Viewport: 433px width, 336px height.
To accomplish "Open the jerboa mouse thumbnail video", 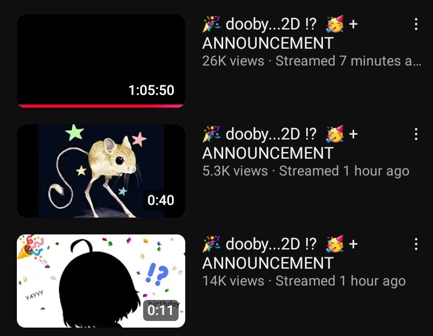I will pos(101,171).
